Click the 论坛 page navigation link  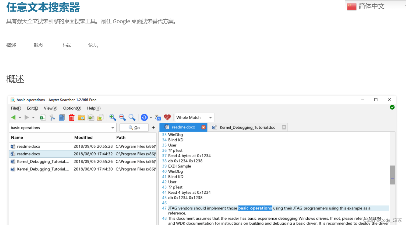pyautogui.click(x=93, y=45)
